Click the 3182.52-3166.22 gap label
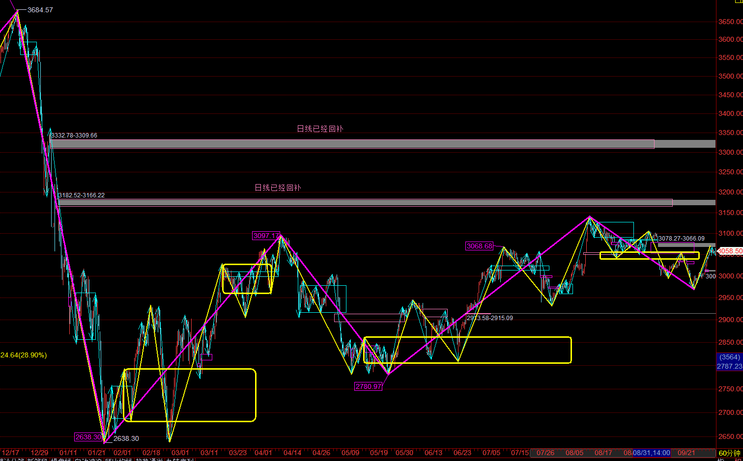Image resolution: width=743 pixels, height=461 pixels. click(82, 195)
